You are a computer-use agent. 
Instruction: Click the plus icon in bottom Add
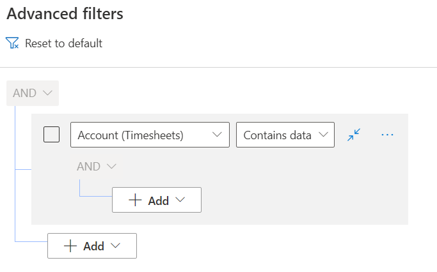point(70,246)
